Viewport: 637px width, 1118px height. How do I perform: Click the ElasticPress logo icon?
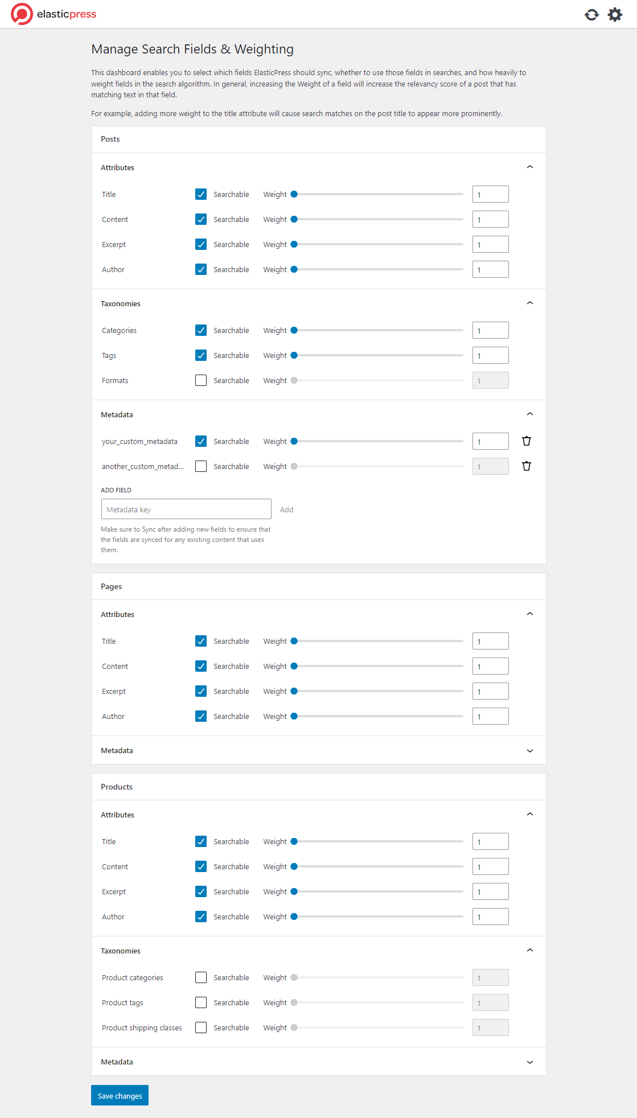click(22, 14)
